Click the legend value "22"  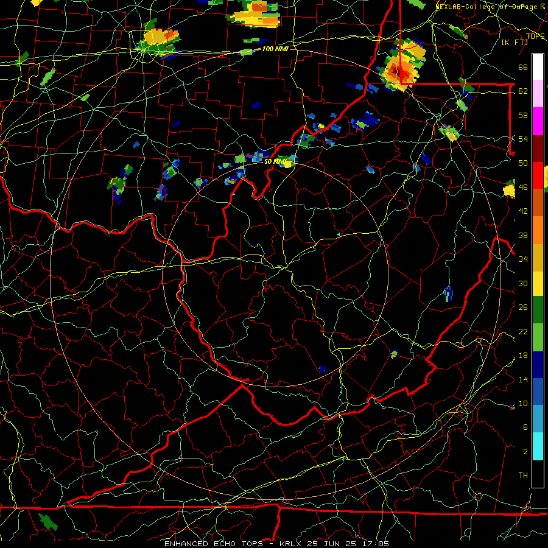523,331
